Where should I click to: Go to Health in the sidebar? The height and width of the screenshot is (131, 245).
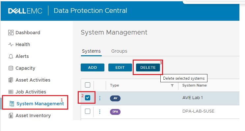click(x=23, y=44)
